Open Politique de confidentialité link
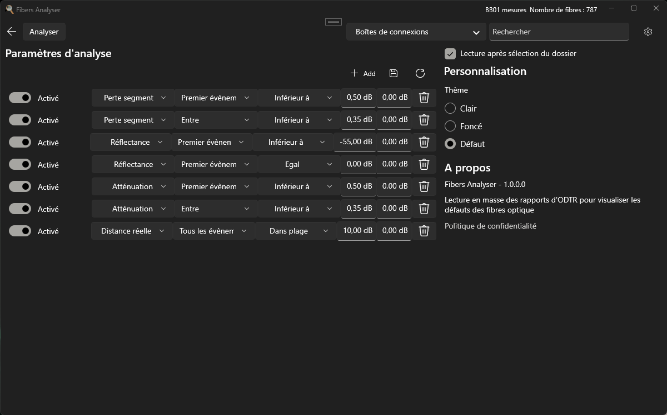Image resolution: width=667 pixels, height=415 pixels. click(490, 226)
